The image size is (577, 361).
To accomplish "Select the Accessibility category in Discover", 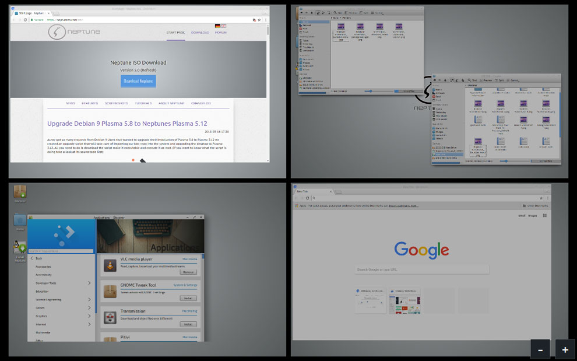I will tap(44, 275).
